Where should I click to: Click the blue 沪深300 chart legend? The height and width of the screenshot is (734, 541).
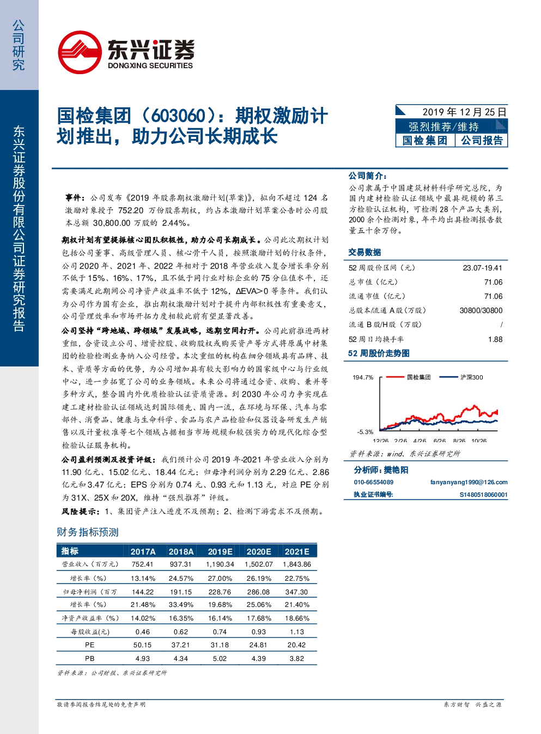461,377
